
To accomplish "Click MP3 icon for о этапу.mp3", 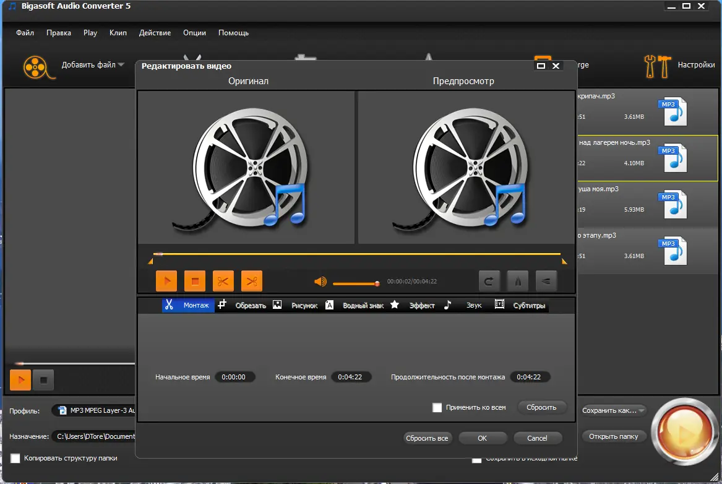I will tap(673, 251).
